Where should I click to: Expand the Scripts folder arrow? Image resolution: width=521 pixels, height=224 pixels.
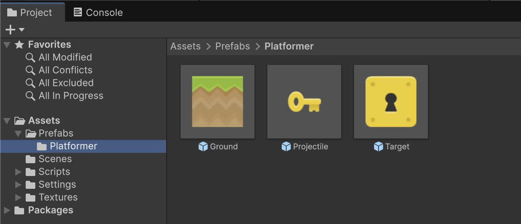pos(18,172)
